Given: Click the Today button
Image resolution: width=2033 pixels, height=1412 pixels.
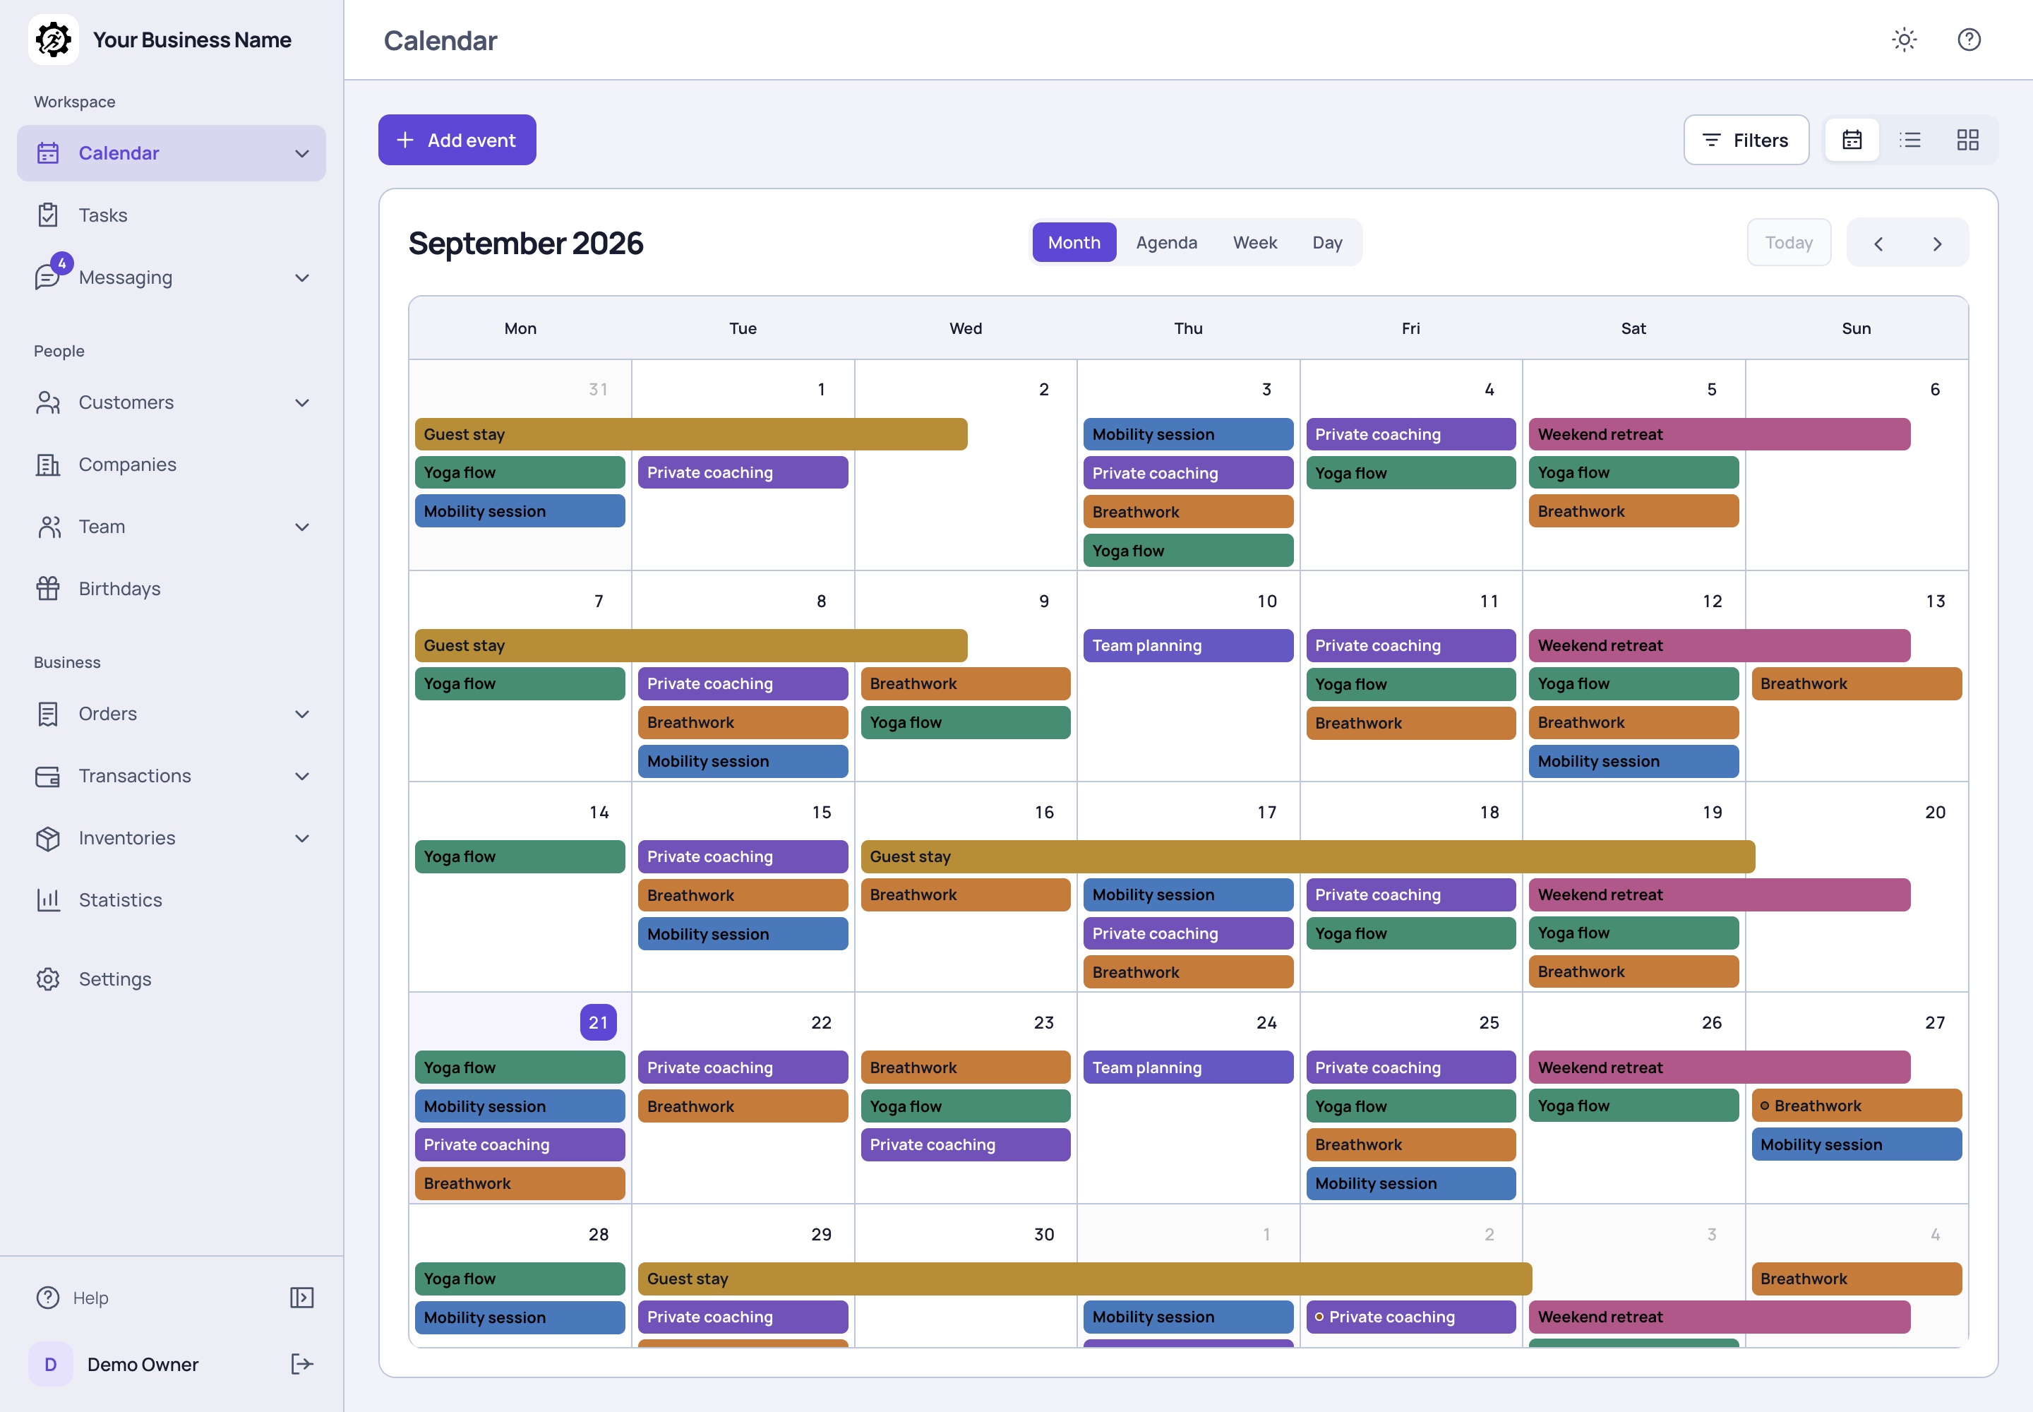Looking at the screenshot, I should [x=1789, y=242].
